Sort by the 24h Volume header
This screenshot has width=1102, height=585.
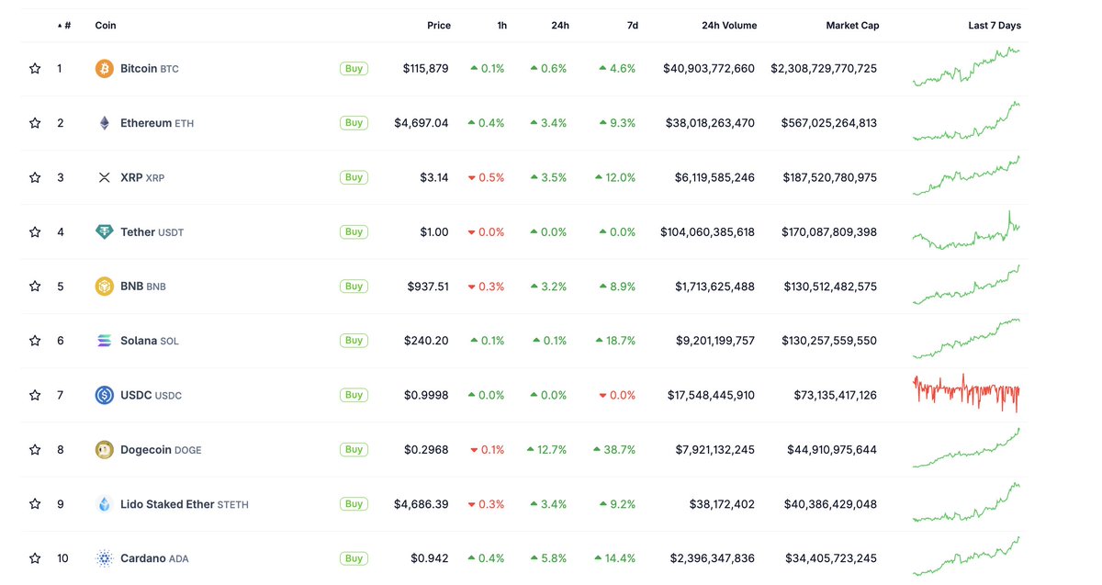(x=729, y=26)
